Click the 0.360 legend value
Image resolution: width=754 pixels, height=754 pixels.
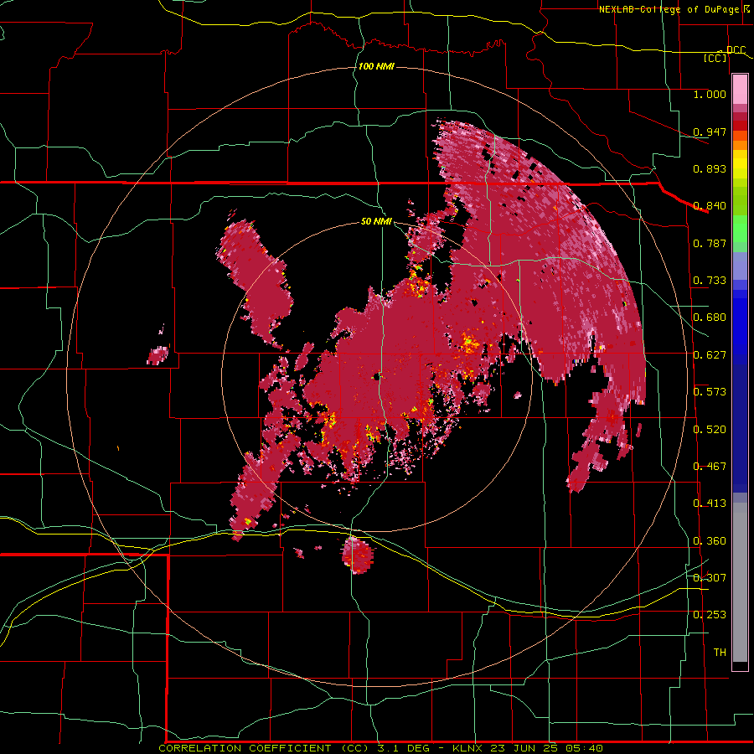(x=710, y=541)
